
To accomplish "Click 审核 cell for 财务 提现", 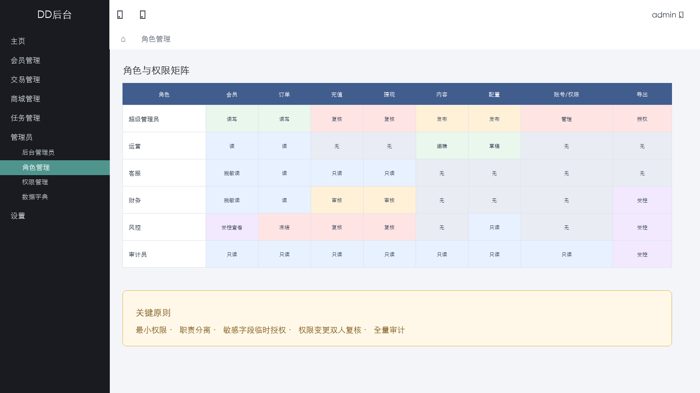I will coord(389,200).
